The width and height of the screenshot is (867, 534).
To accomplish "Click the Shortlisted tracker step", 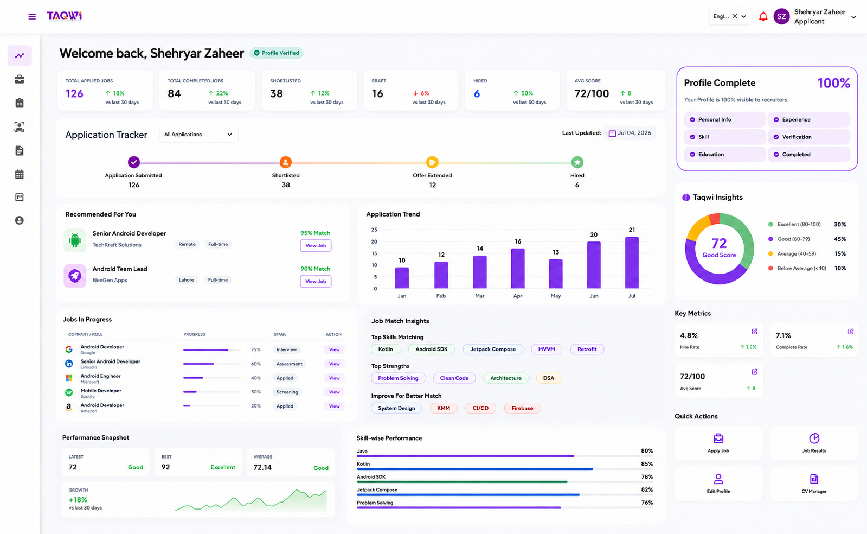I will click(286, 162).
